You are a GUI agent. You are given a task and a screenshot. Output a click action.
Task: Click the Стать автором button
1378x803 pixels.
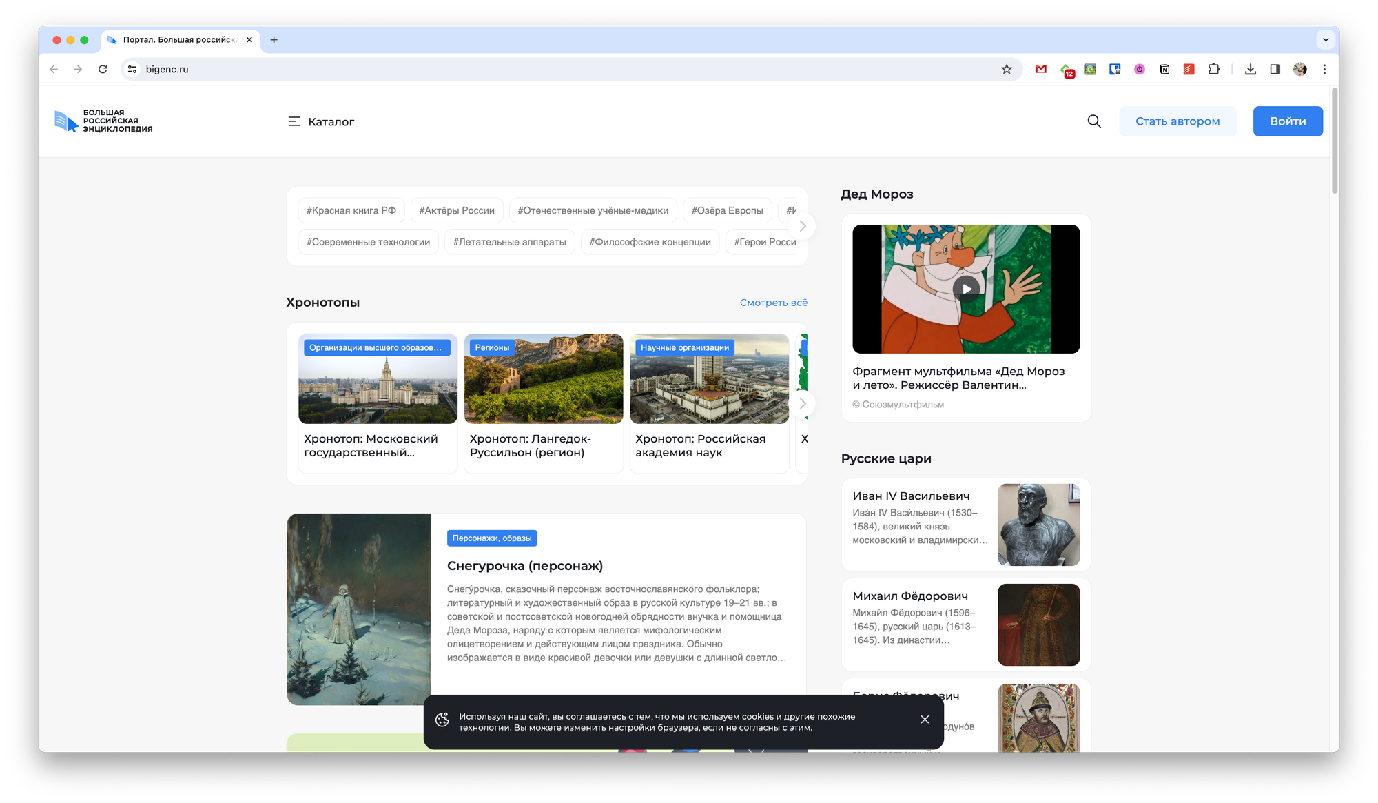pos(1178,121)
